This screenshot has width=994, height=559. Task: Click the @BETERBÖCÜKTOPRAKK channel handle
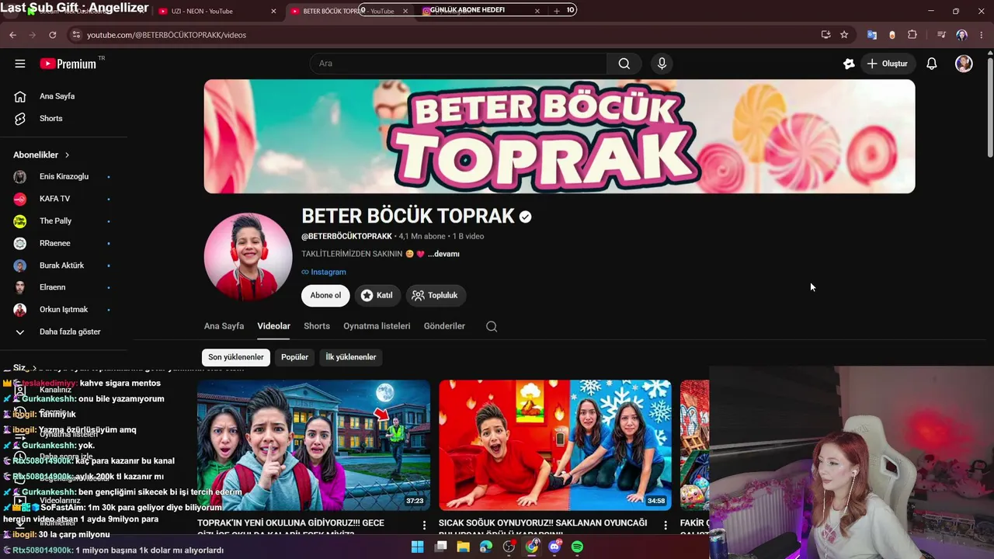[346, 236]
